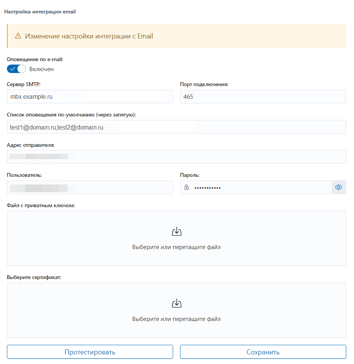The width and height of the screenshot is (354, 364).
Task: Show password using the eye icon
Action: pyautogui.click(x=339, y=187)
